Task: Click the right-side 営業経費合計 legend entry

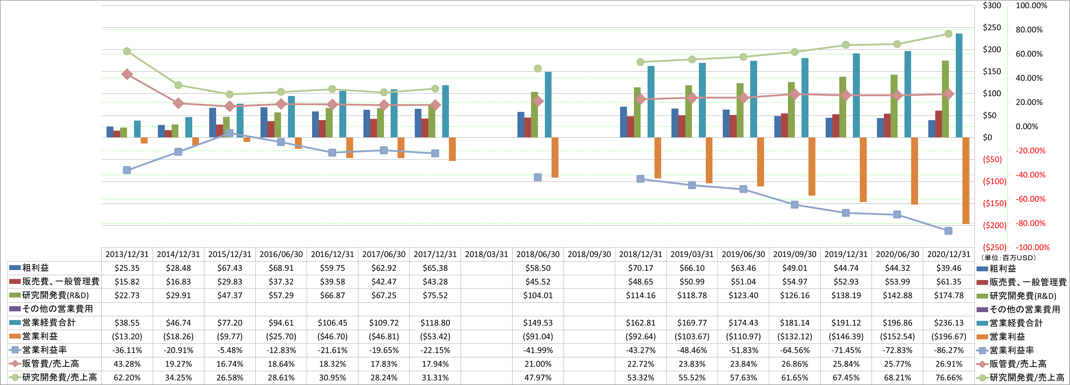Action: (1010, 323)
